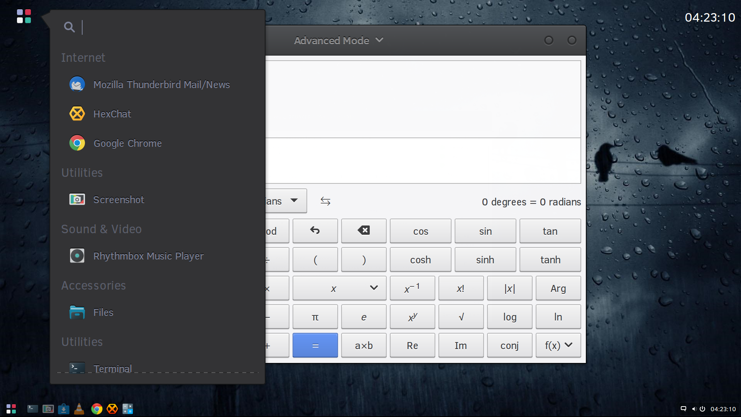Click the Arg button
741x417 pixels.
pyautogui.click(x=558, y=288)
